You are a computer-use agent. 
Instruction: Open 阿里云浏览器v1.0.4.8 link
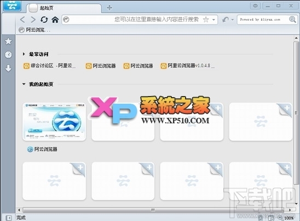pos(187,66)
